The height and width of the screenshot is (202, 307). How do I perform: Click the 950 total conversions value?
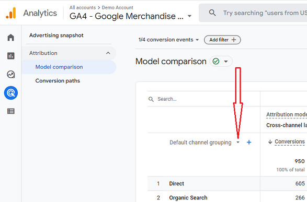(300, 161)
